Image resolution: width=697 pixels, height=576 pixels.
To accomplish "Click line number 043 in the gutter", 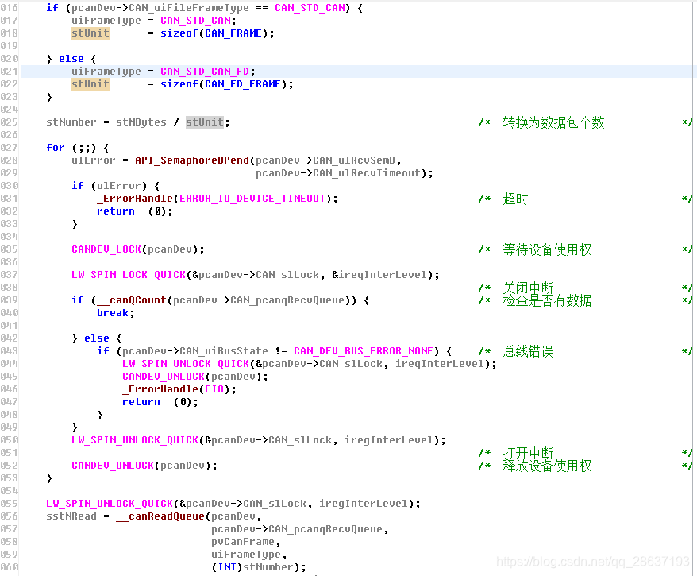I will 10,351.
